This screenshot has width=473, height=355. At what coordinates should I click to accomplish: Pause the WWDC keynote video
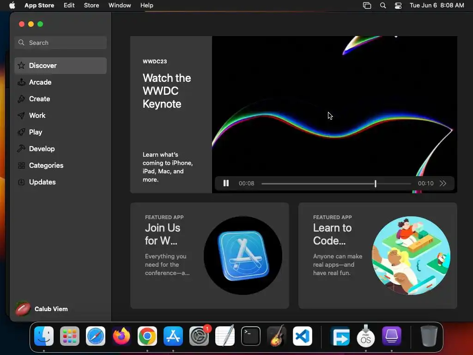click(x=226, y=183)
